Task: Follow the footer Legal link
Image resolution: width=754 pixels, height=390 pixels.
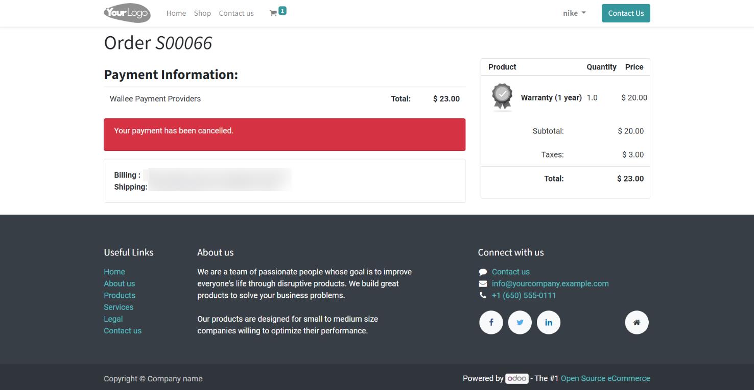Action: coord(113,319)
